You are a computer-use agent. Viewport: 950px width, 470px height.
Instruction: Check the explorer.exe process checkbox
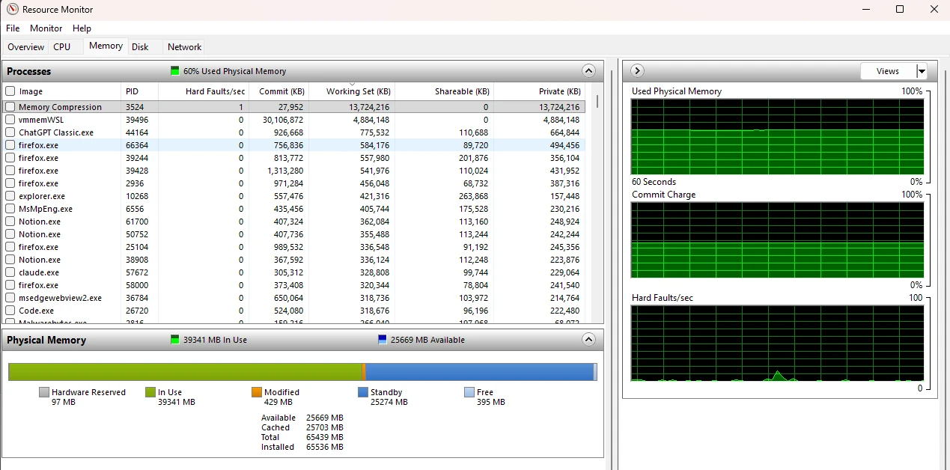(x=10, y=196)
